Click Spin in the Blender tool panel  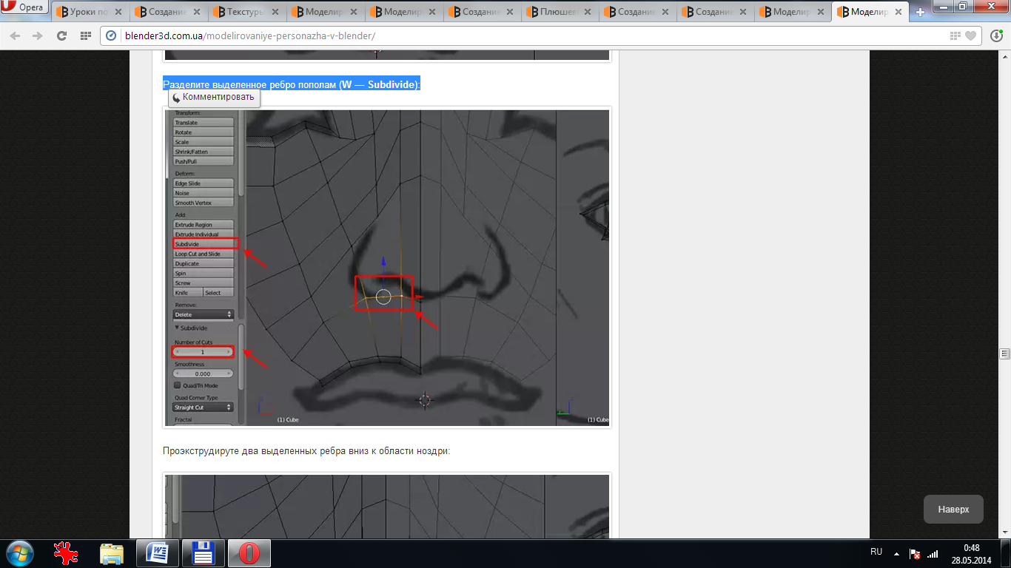coord(203,273)
